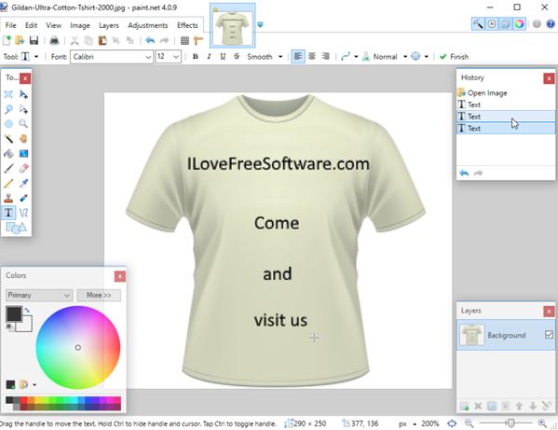Open the Font dropdown showing Calibri
The height and width of the screenshot is (430, 558).
(x=112, y=57)
